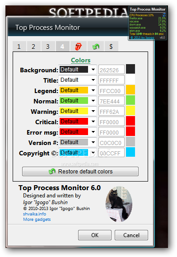The width and height of the screenshot is (177, 257).
Task: Expand the Error msg color dropdown
Action: tap(78, 132)
